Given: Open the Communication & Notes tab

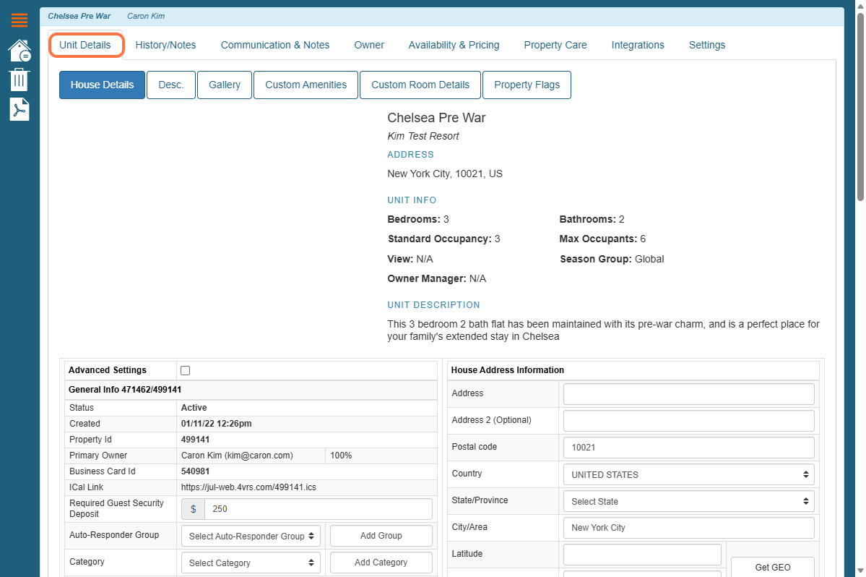Looking at the screenshot, I should pos(275,46).
